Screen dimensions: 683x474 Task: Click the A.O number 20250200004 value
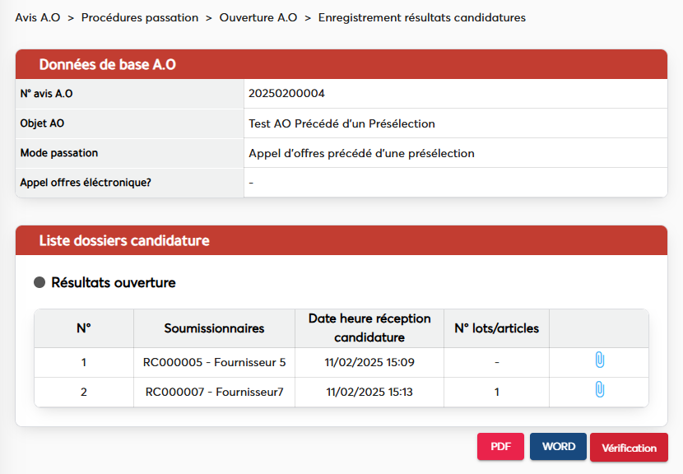pyautogui.click(x=286, y=94)
